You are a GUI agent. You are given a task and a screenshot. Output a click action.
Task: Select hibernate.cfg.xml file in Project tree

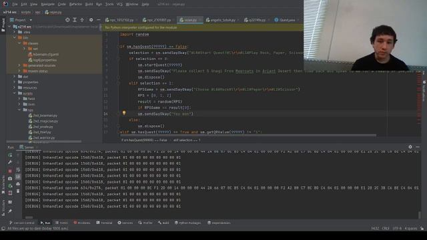point(43,55)
